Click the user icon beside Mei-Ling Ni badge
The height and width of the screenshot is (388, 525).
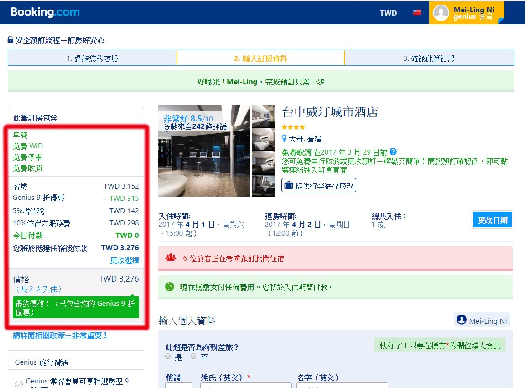pyautogui.click(x=462, y=320)
